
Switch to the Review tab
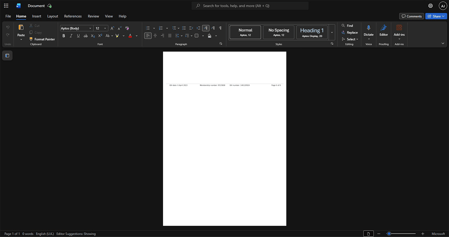pos(93,16)
